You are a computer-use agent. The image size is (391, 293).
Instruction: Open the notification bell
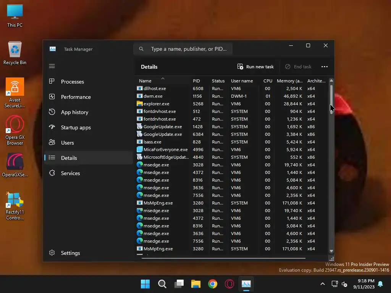click(x=381, y=284)
